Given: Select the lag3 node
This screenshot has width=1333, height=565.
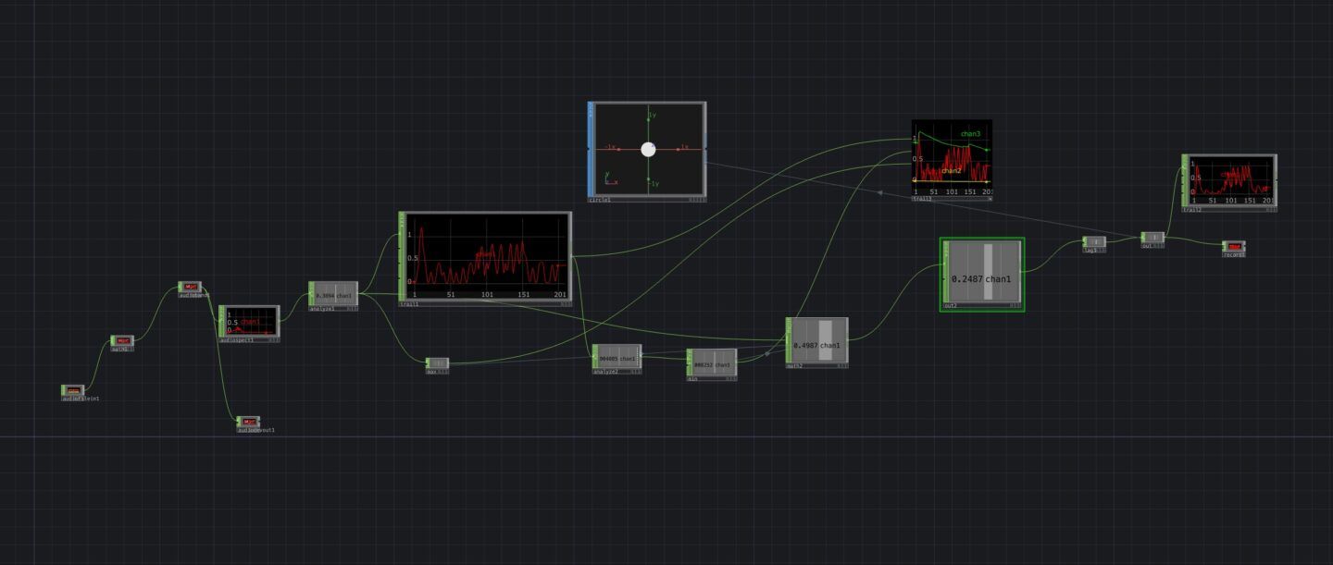Looking at the screenshot, I should pos(1095,242).
